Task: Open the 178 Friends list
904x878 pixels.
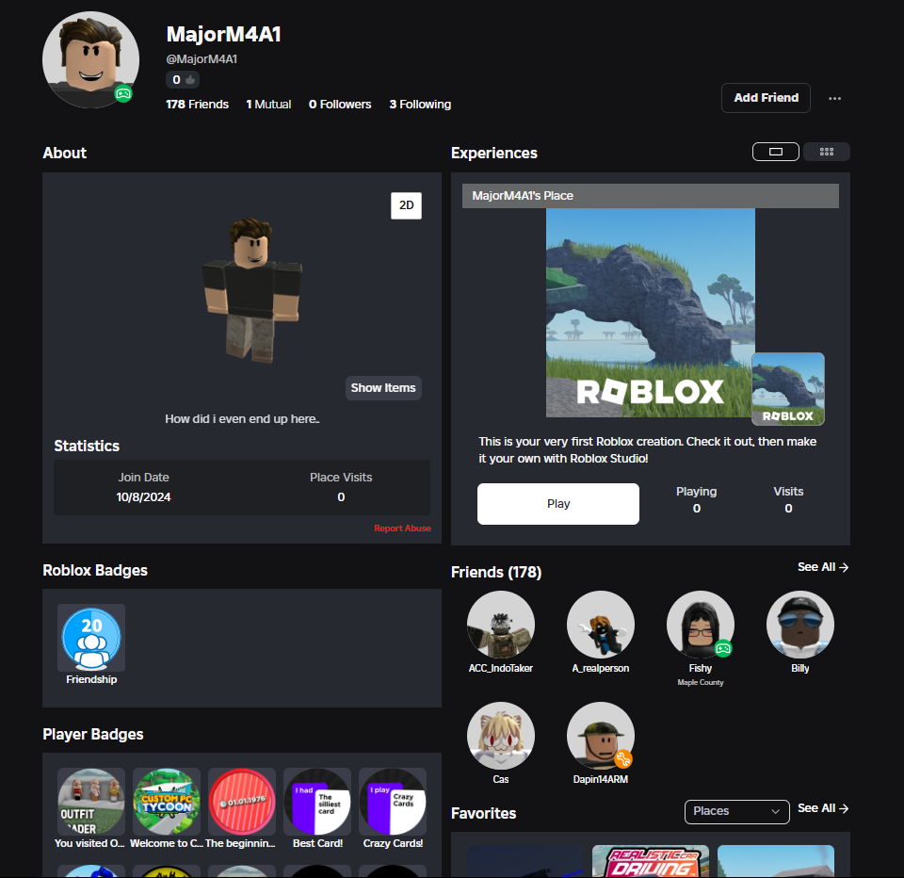Action: tap(197, 105)
